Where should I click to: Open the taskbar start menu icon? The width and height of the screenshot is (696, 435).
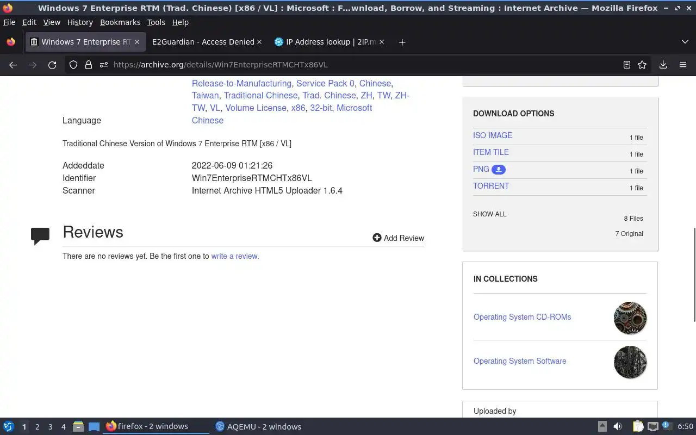point(9,427)
